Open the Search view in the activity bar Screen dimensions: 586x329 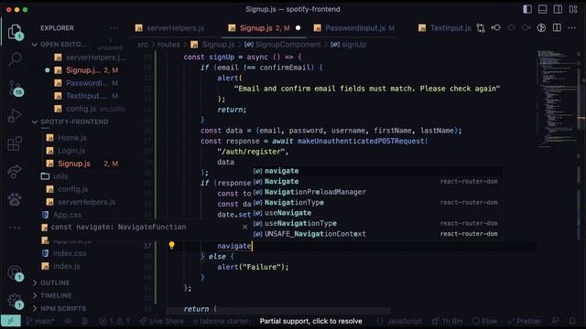pos(15,58)
